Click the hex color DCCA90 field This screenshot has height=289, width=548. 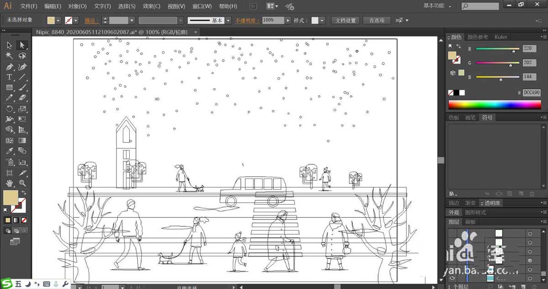click(x=532, y=92)
